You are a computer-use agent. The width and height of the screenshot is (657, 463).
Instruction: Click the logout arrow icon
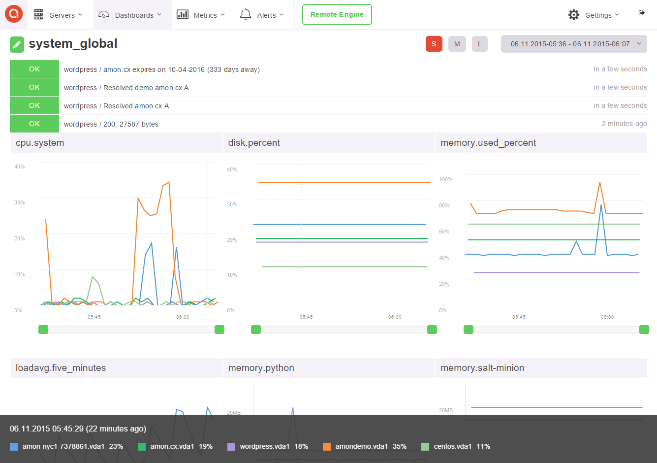pyautogui.click(x=642, y=13)
